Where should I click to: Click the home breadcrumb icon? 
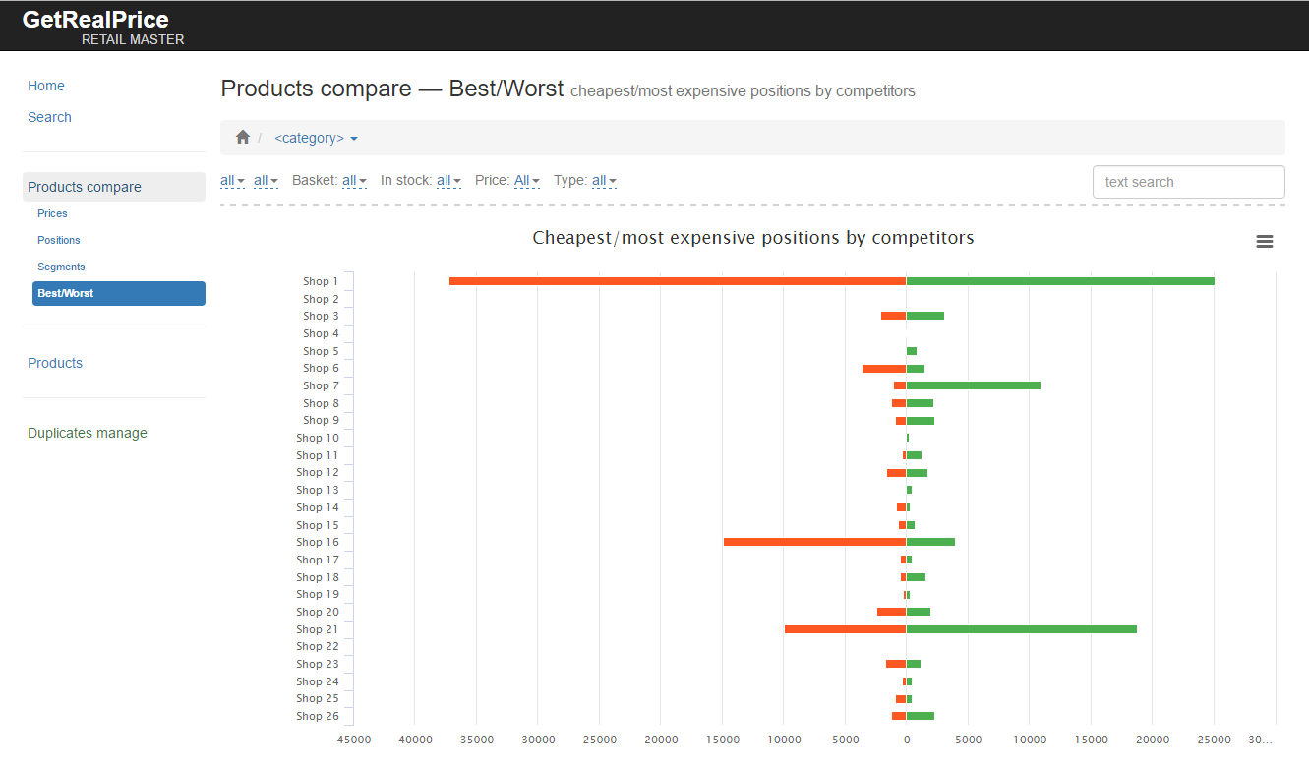(x=243, y=138)
